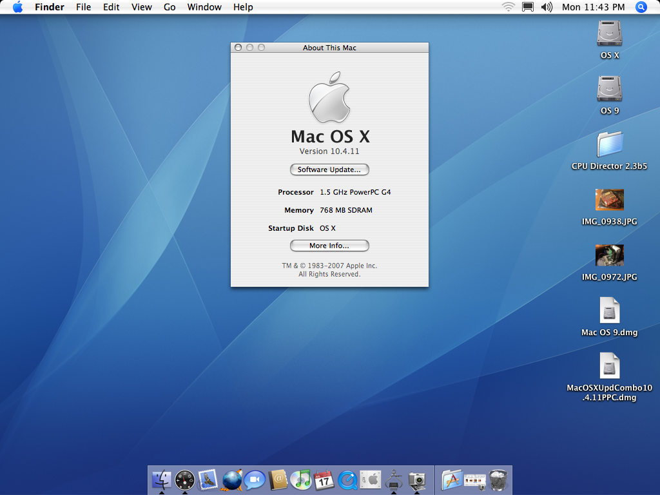
Task: Select the OS X hard drive icon
Action: pos(610,34)
